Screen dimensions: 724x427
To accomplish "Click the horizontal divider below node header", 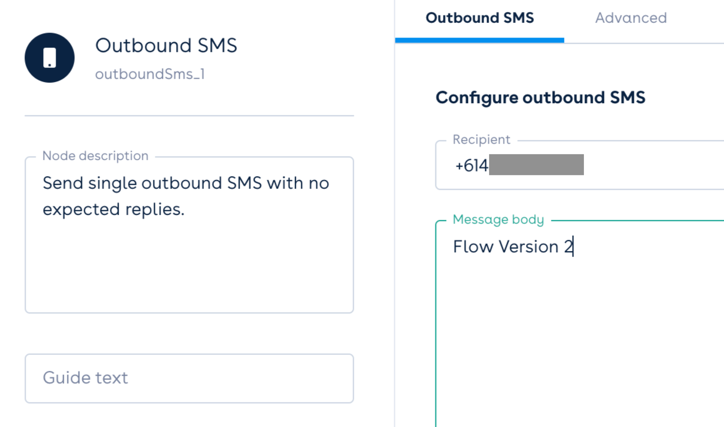I will click(x=189, y=116).
